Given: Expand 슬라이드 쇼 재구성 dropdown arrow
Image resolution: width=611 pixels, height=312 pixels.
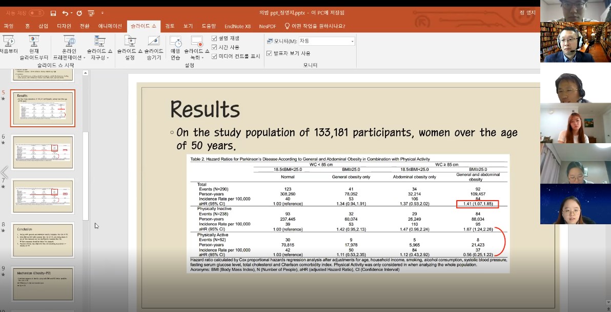Looking at the screenshot, I should pyautogui.click(x=108, y=57).
